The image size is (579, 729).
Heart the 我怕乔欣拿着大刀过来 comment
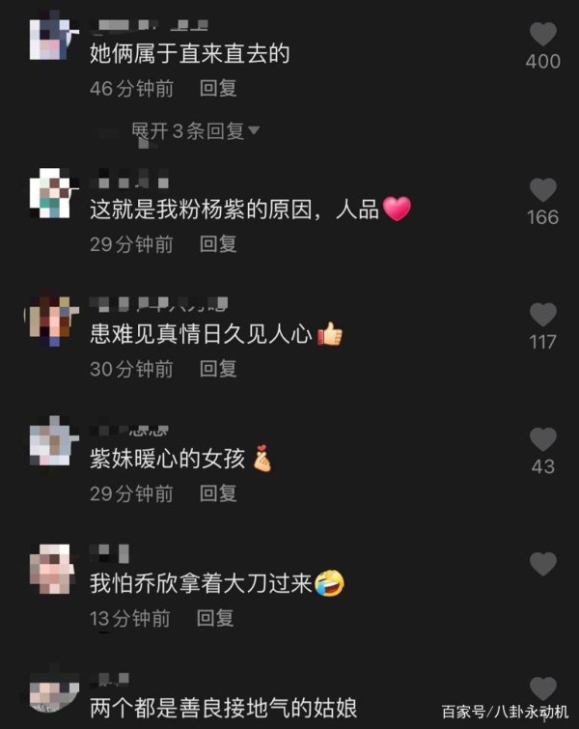click(542, 564)
